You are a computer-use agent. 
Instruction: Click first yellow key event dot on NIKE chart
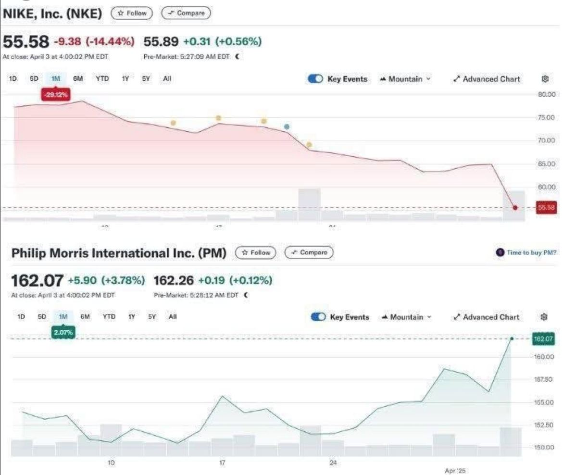pyautogui.click(x=173, y=123)
